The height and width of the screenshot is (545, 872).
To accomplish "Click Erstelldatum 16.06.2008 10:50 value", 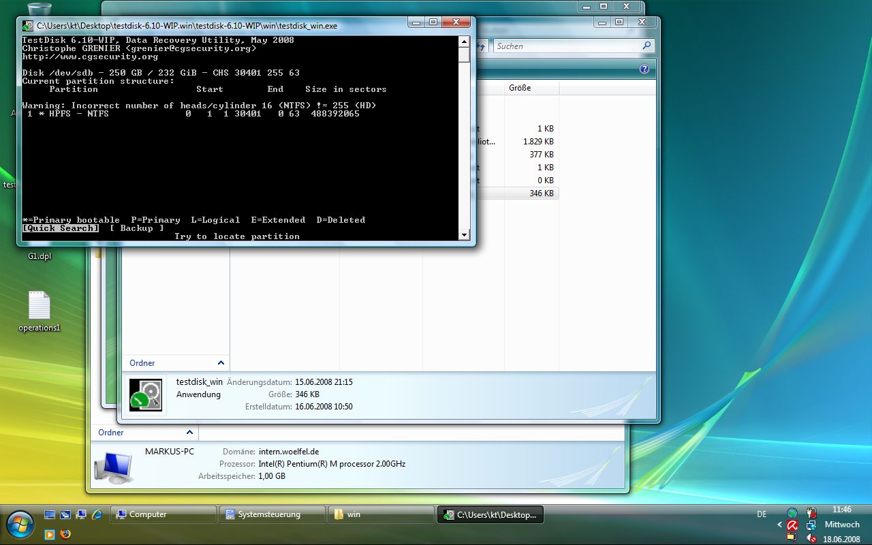I will coord(324,407).
